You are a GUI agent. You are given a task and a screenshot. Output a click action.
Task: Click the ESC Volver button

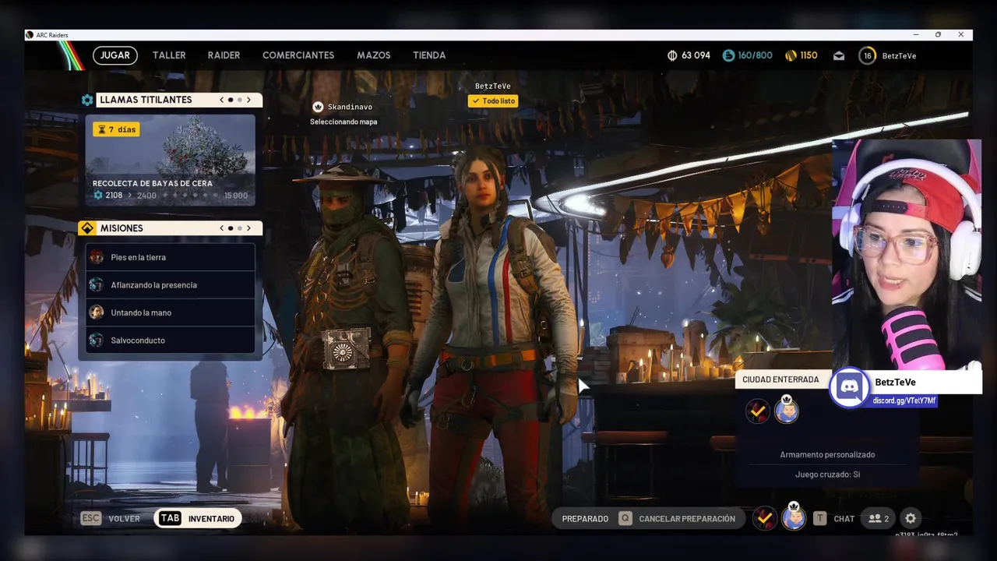click(x=111, y=518)
